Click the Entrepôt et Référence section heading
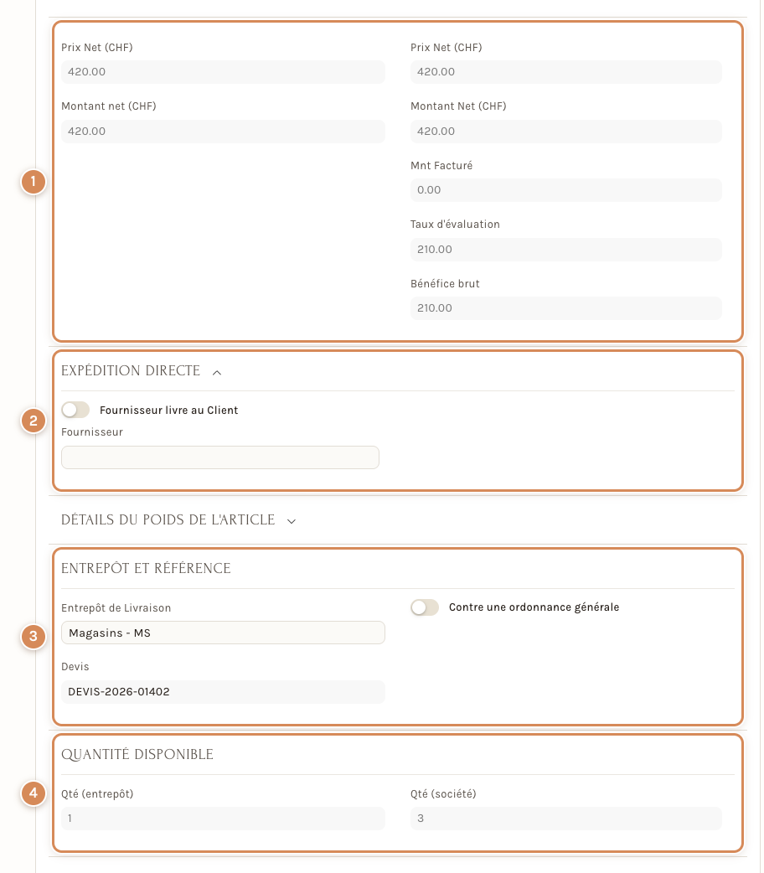This screenshot has height=873, width=764. pos(146,568)
